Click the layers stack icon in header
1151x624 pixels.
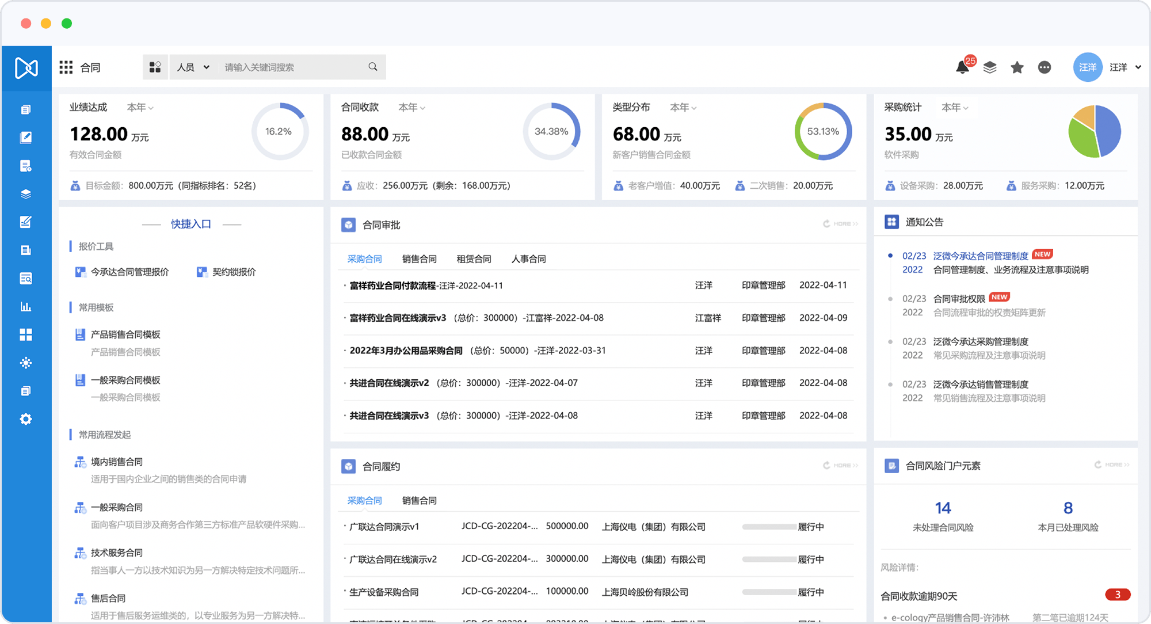point(990,67)
